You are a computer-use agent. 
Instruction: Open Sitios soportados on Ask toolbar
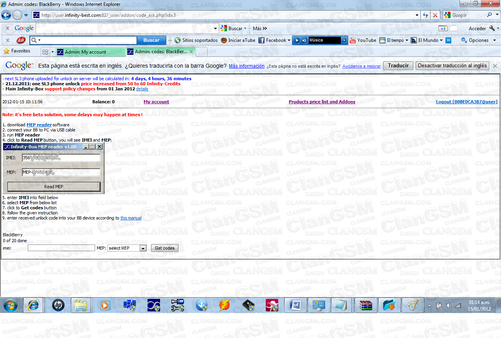196,40
